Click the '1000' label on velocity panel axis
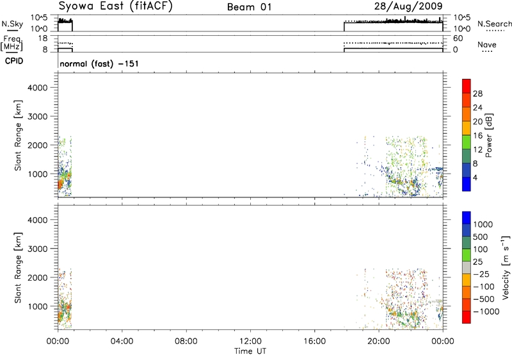Image resolution: width=512 pixels, height=355 pixels. (x=38, y=306)
